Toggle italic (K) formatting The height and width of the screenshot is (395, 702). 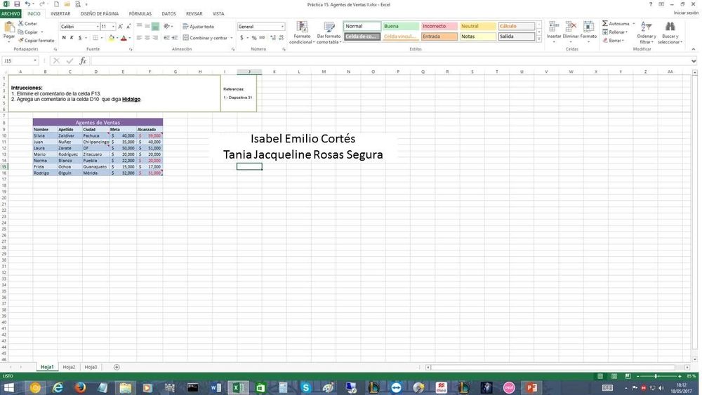[x=72, y=38]
